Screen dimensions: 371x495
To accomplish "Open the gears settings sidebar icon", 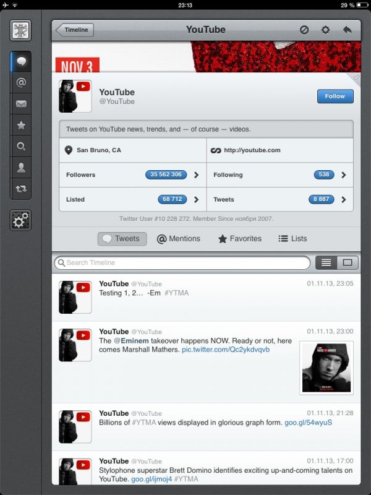I will pos(21,220).
